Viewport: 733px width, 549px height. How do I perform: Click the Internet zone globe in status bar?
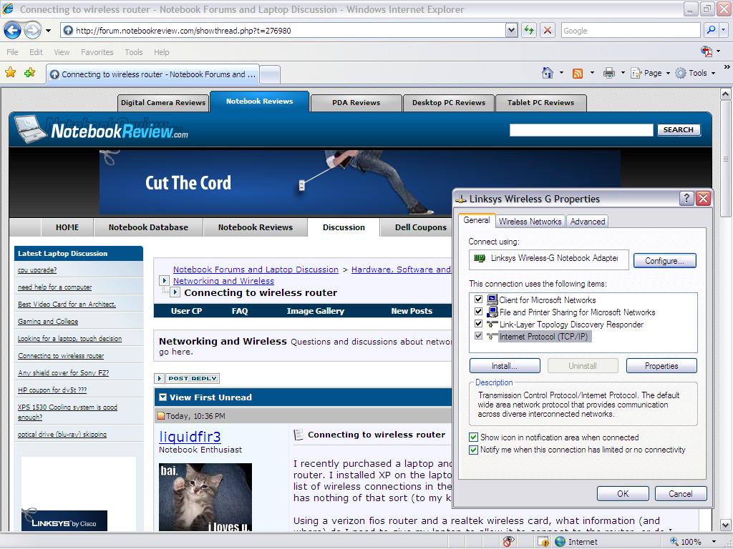pyautogui.click(x=560, y=542)
